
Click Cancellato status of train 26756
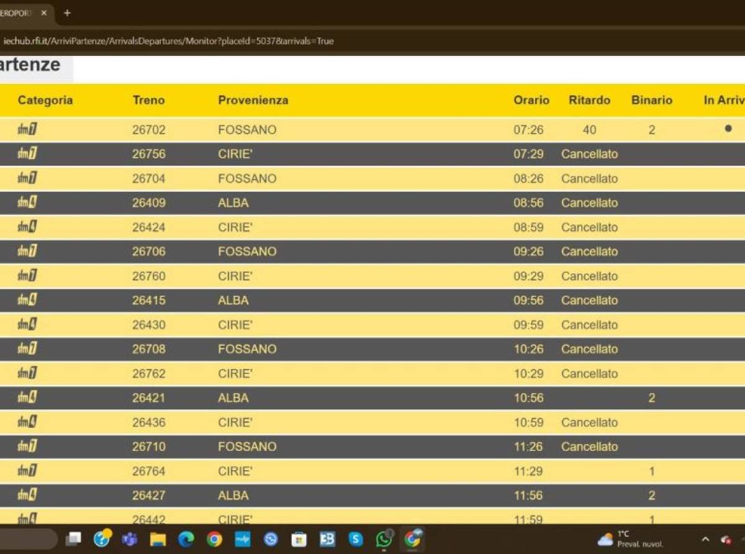tap(590, 154)
